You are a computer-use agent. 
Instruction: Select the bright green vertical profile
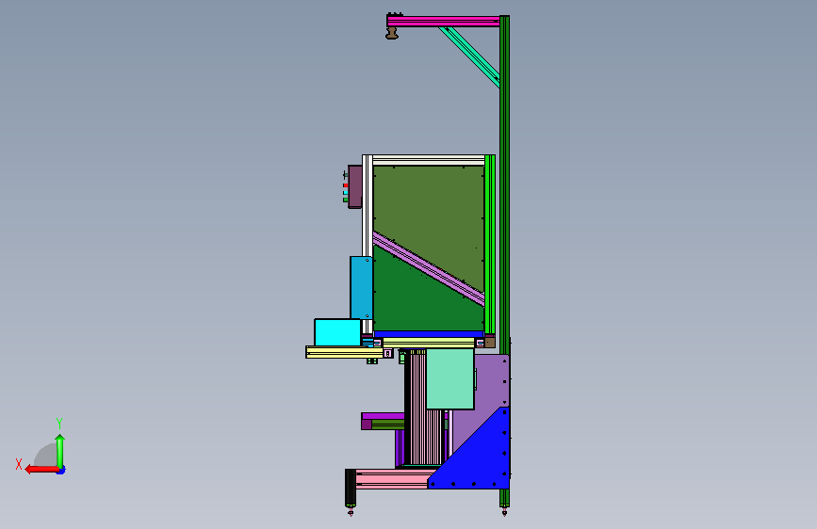[x=490, y=245]
